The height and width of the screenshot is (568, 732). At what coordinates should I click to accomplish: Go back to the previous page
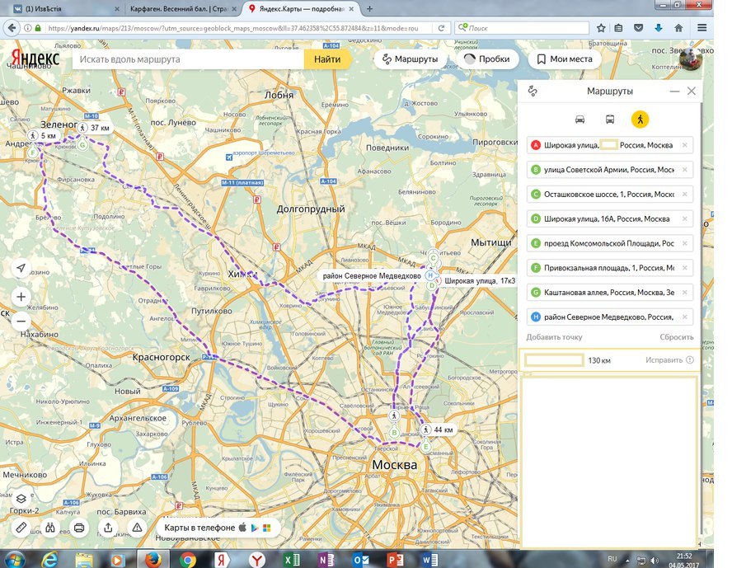(12, 28)
